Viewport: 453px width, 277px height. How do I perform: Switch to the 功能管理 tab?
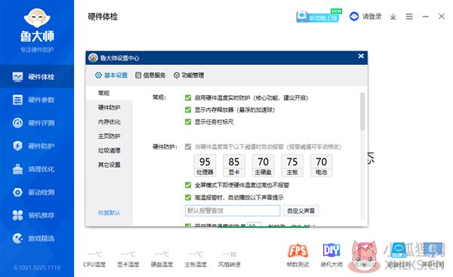click(189, 75)
